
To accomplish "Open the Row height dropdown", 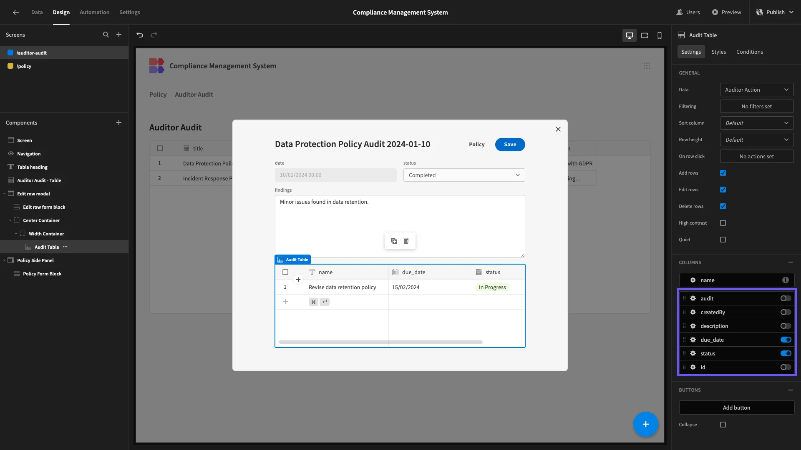I will click(x=757, y=140).
